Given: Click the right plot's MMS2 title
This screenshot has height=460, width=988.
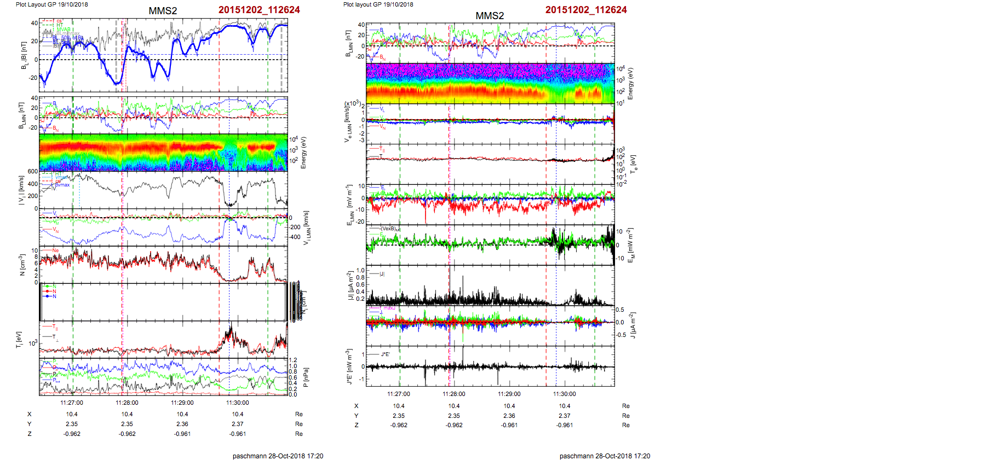Looking at the screenshot, I should tap(490, 16).
